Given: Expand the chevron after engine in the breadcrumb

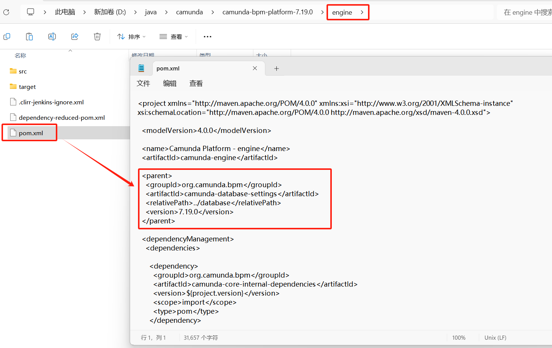Looking at the screenshot, I should [362, 12].
